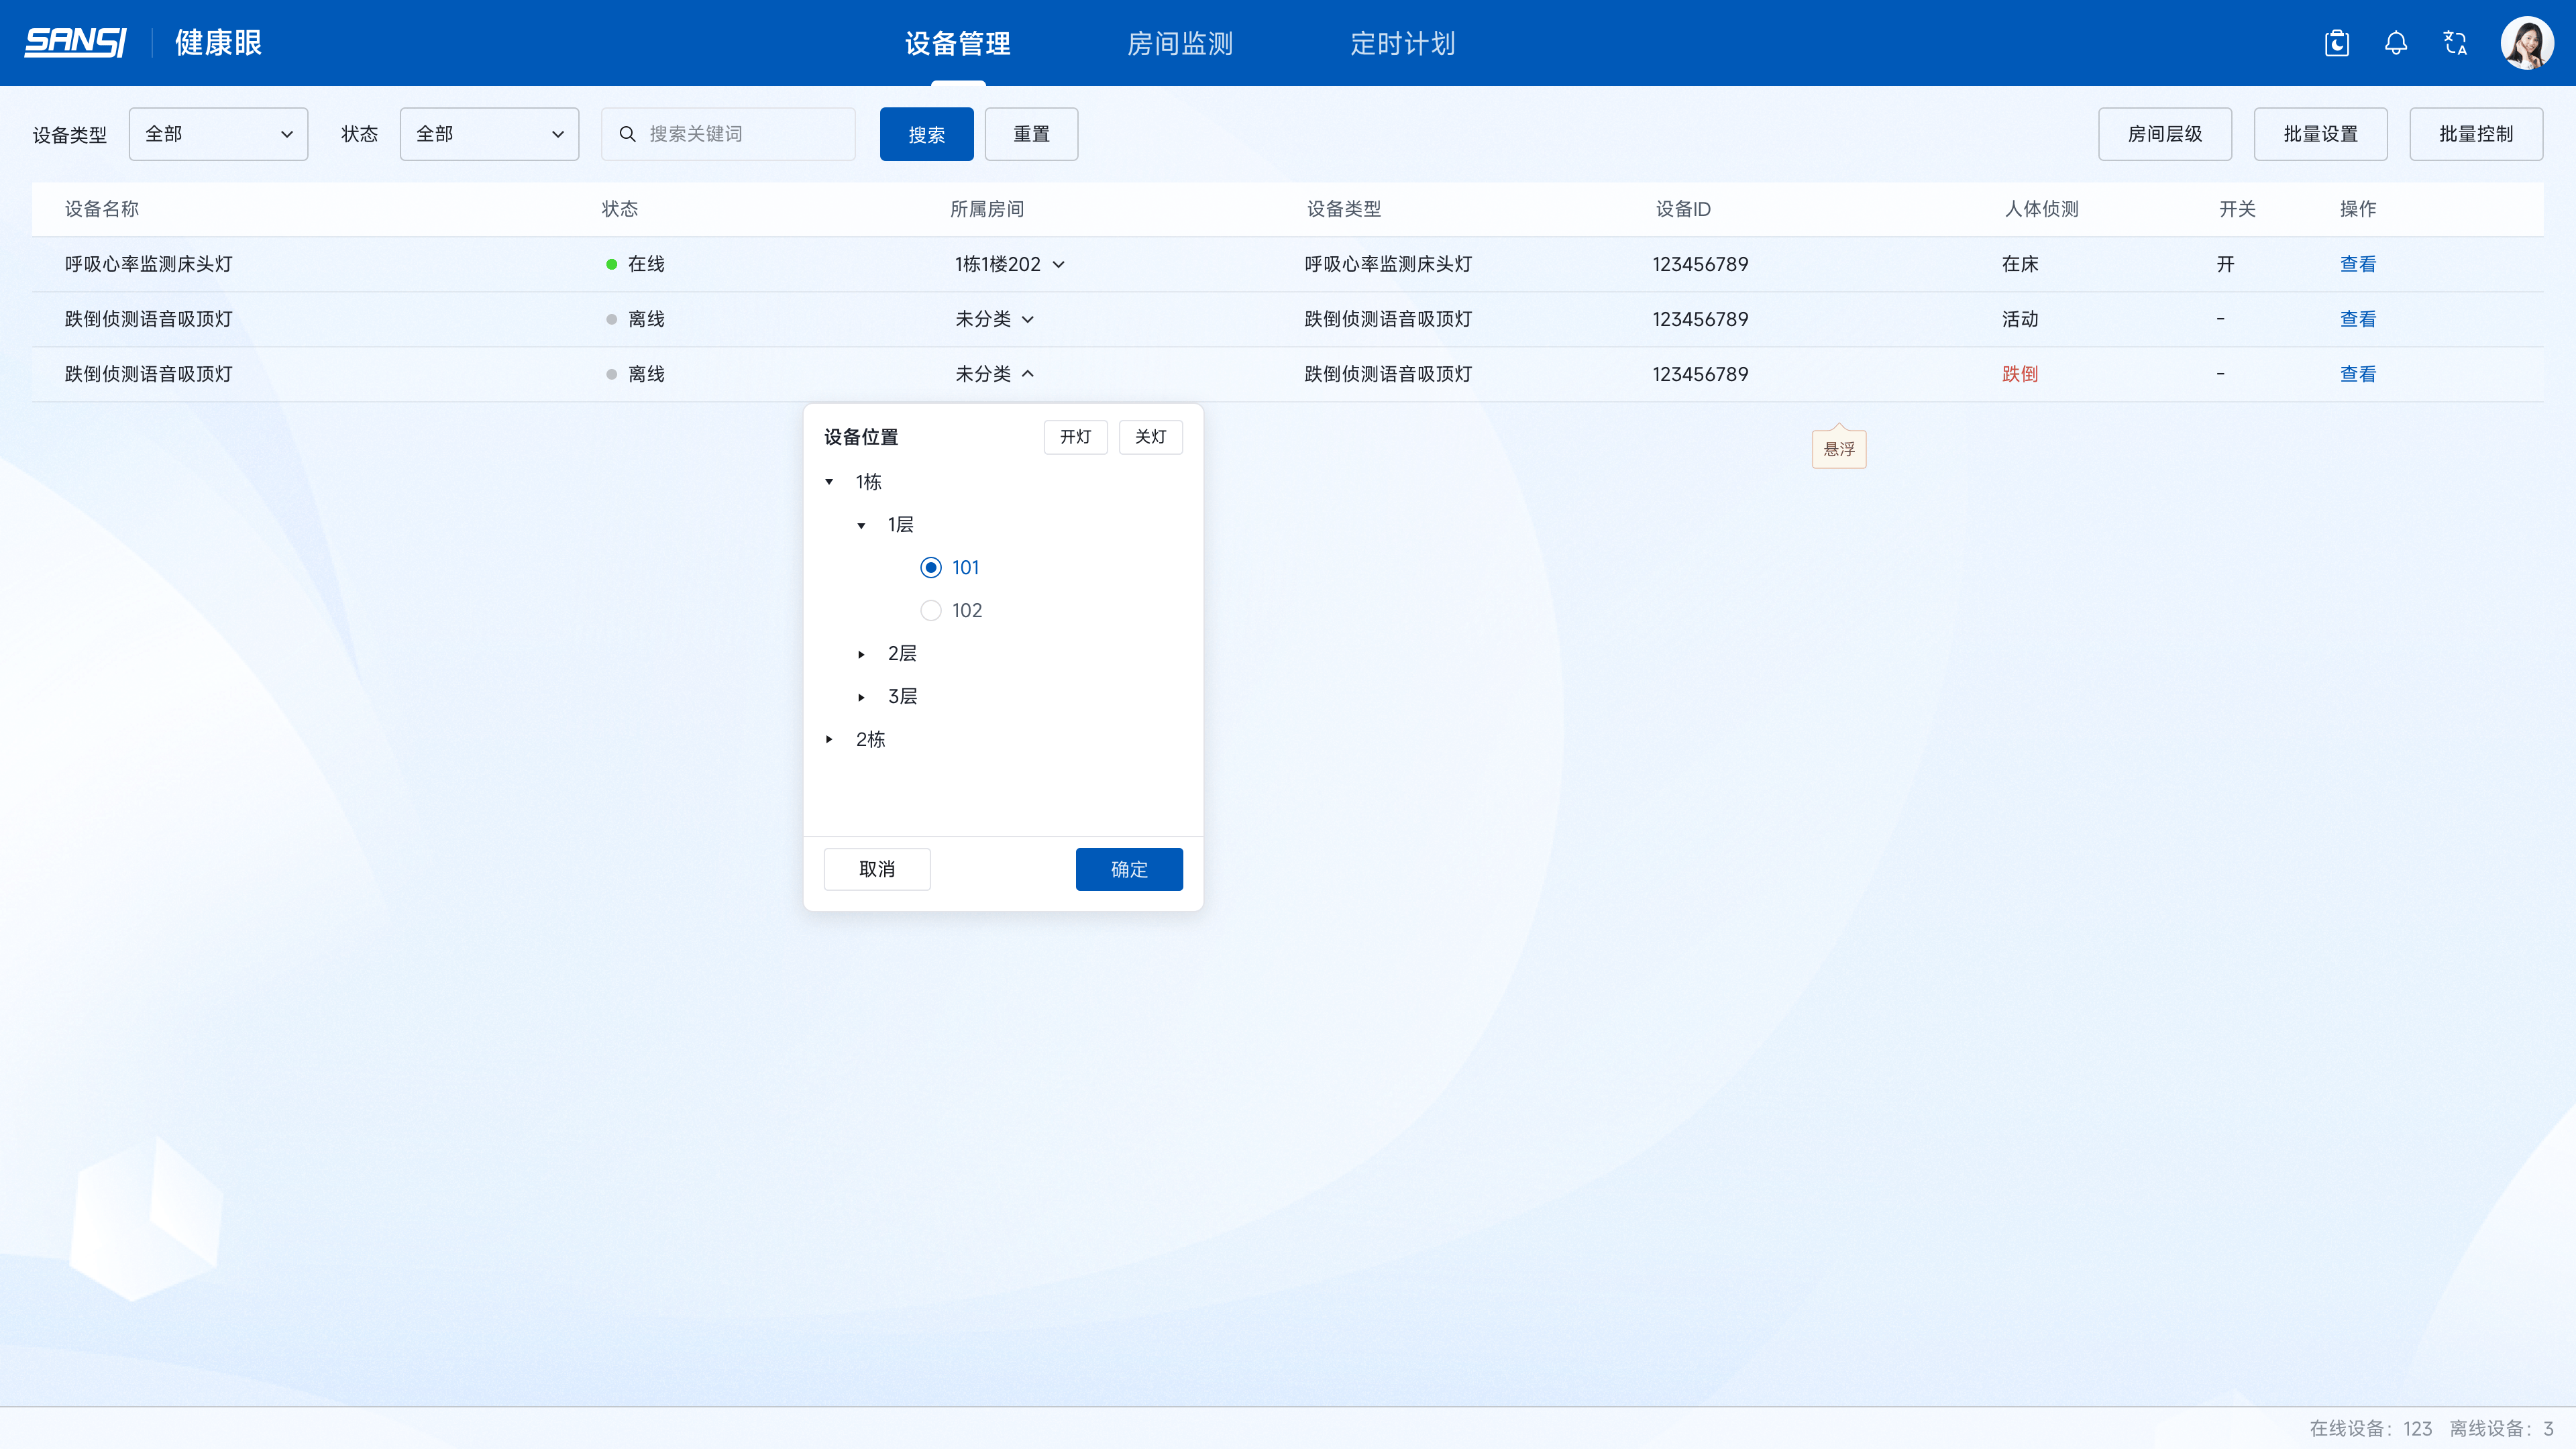Viewport: 2576px width, 1449px height.
Task: Collapse the 1层 tree node
Action: pyautogui.click(x=861, y=525)
